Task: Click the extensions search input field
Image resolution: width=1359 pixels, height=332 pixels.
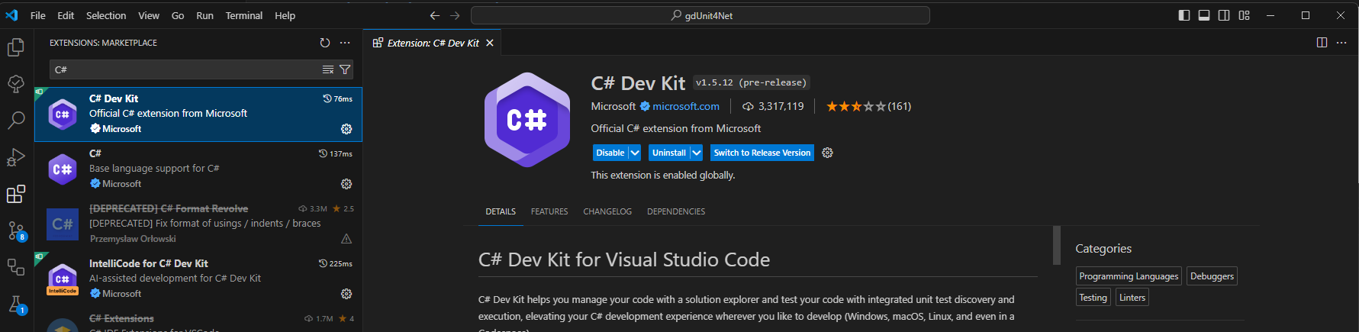Action: (183, 69)
